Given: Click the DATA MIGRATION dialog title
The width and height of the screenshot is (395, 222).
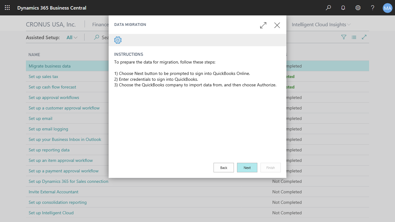Looking at the screenshot, I should pyautogui.click(x=130, y=25).
